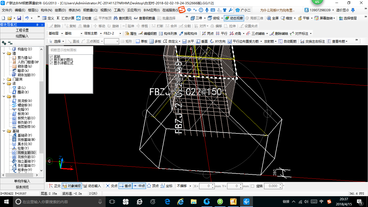Toggle the 旋转 checkbox in status bar
The height and width of the screenshot is (207, 368).
tap(252, 186)
